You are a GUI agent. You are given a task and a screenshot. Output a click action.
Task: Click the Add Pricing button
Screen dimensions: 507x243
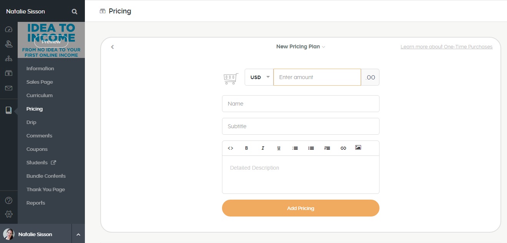point(301,208)
